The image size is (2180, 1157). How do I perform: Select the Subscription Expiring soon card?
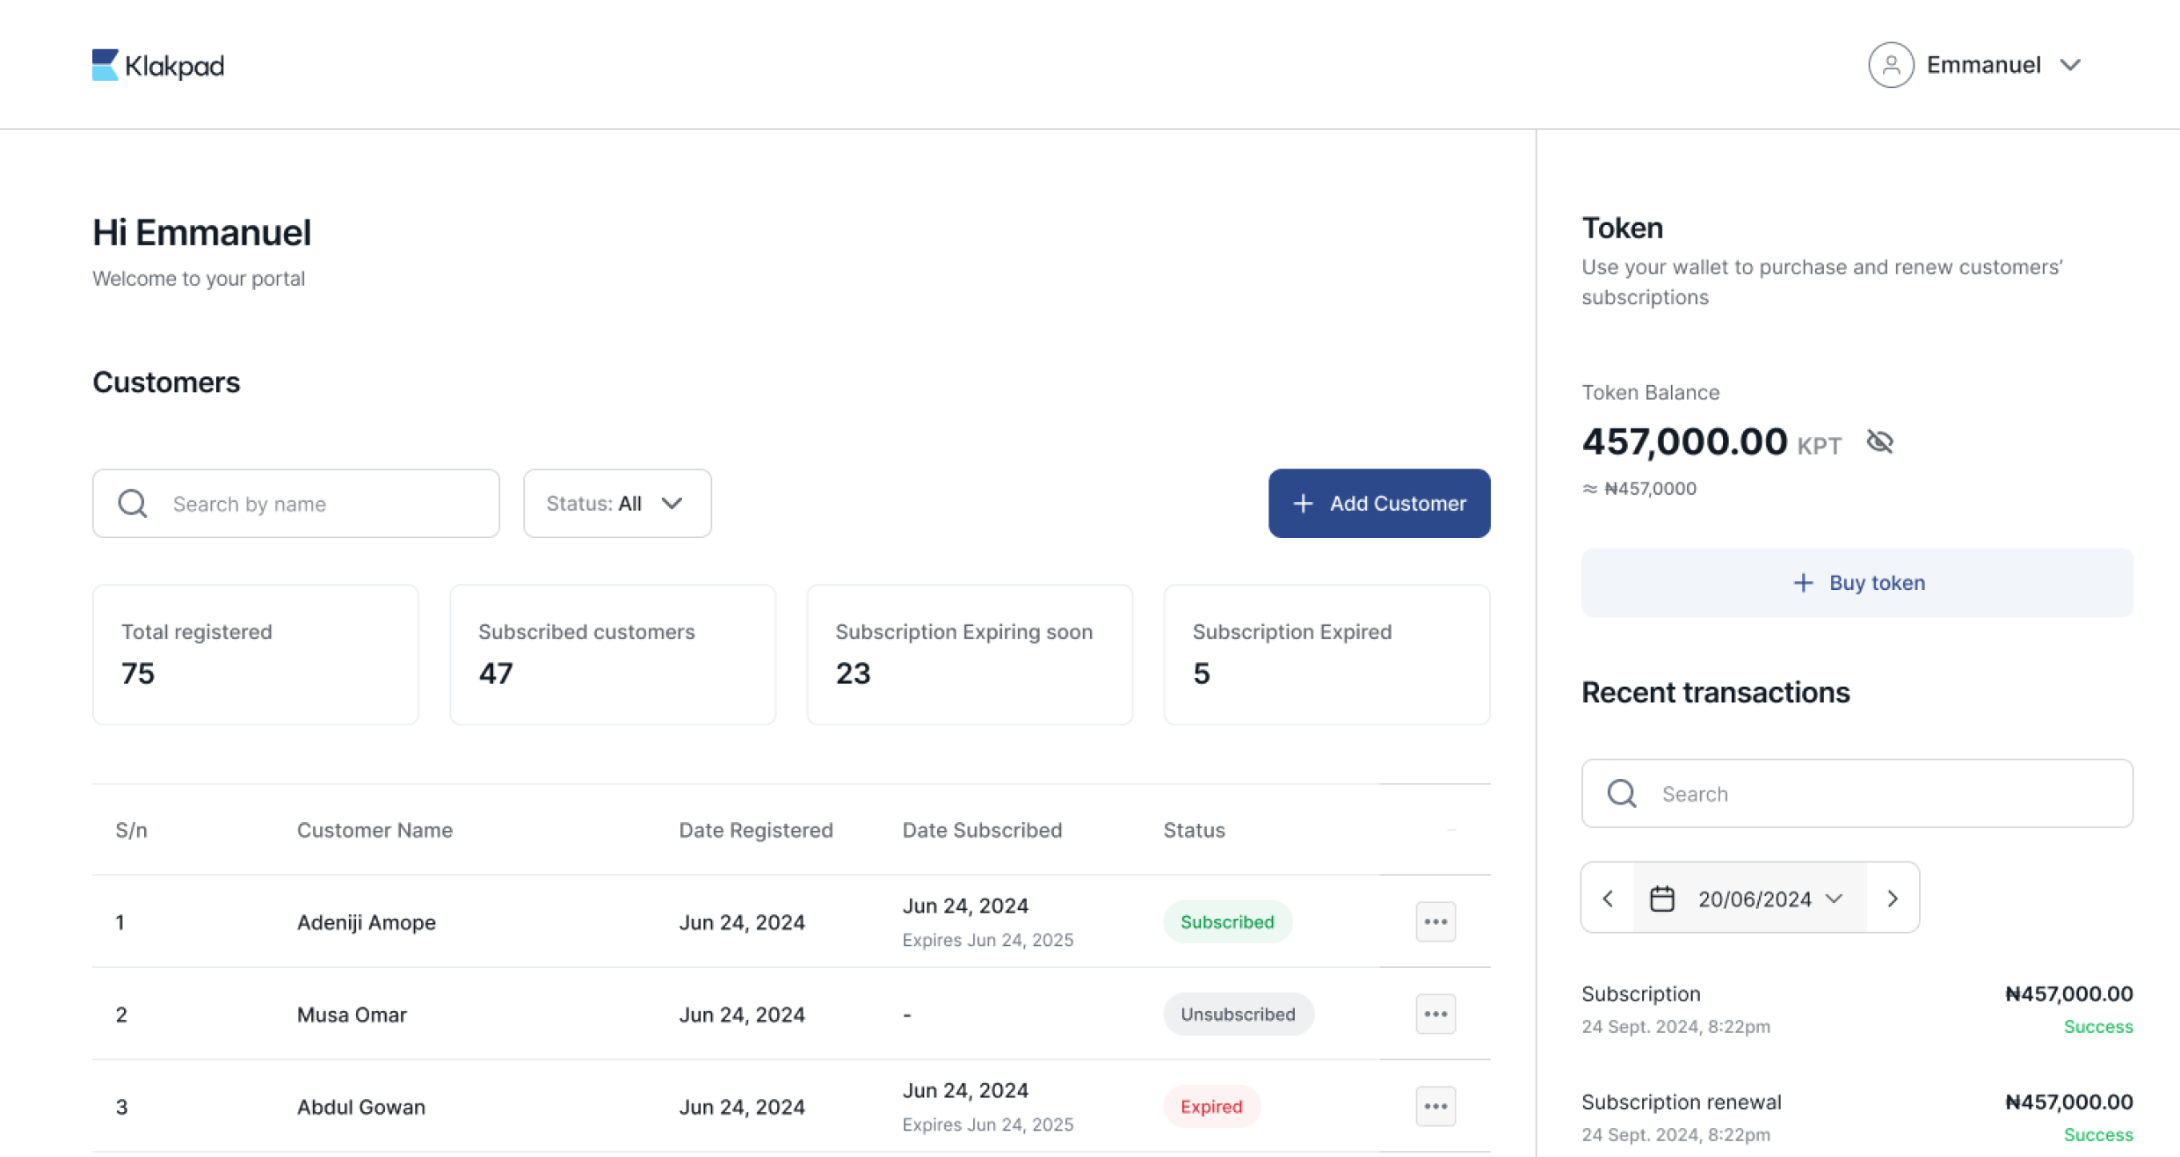[x=969, y=654]
